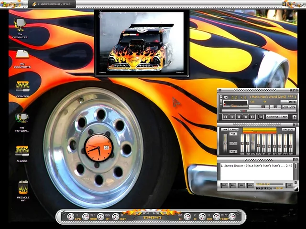Open the My Documents desktop icon
Image resolution: width=306 pixels, height=229 pixels.
pyautogui.click(x=22, y=55)
